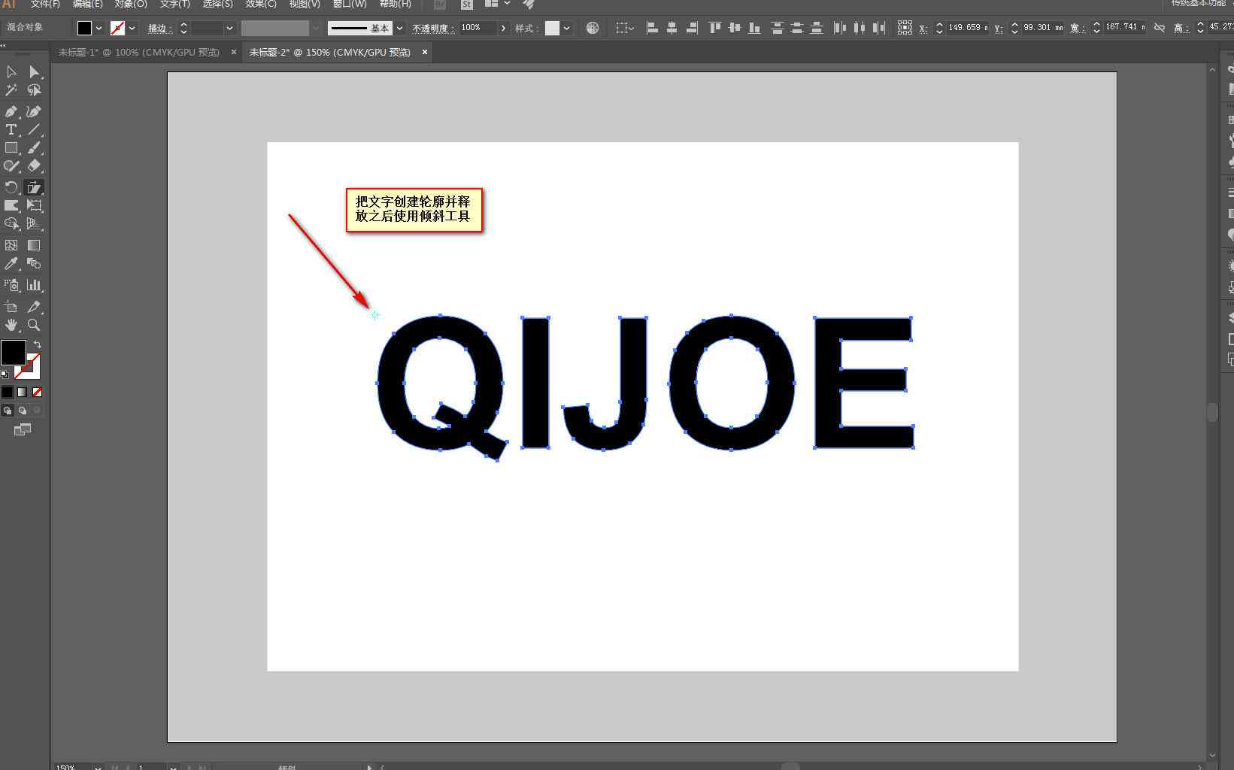
Task: Close the 未标题-1 document tab
Action: click(x=234, y=52)
